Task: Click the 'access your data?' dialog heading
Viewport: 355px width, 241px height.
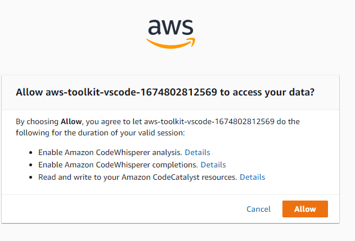Action: click(165, 92)
